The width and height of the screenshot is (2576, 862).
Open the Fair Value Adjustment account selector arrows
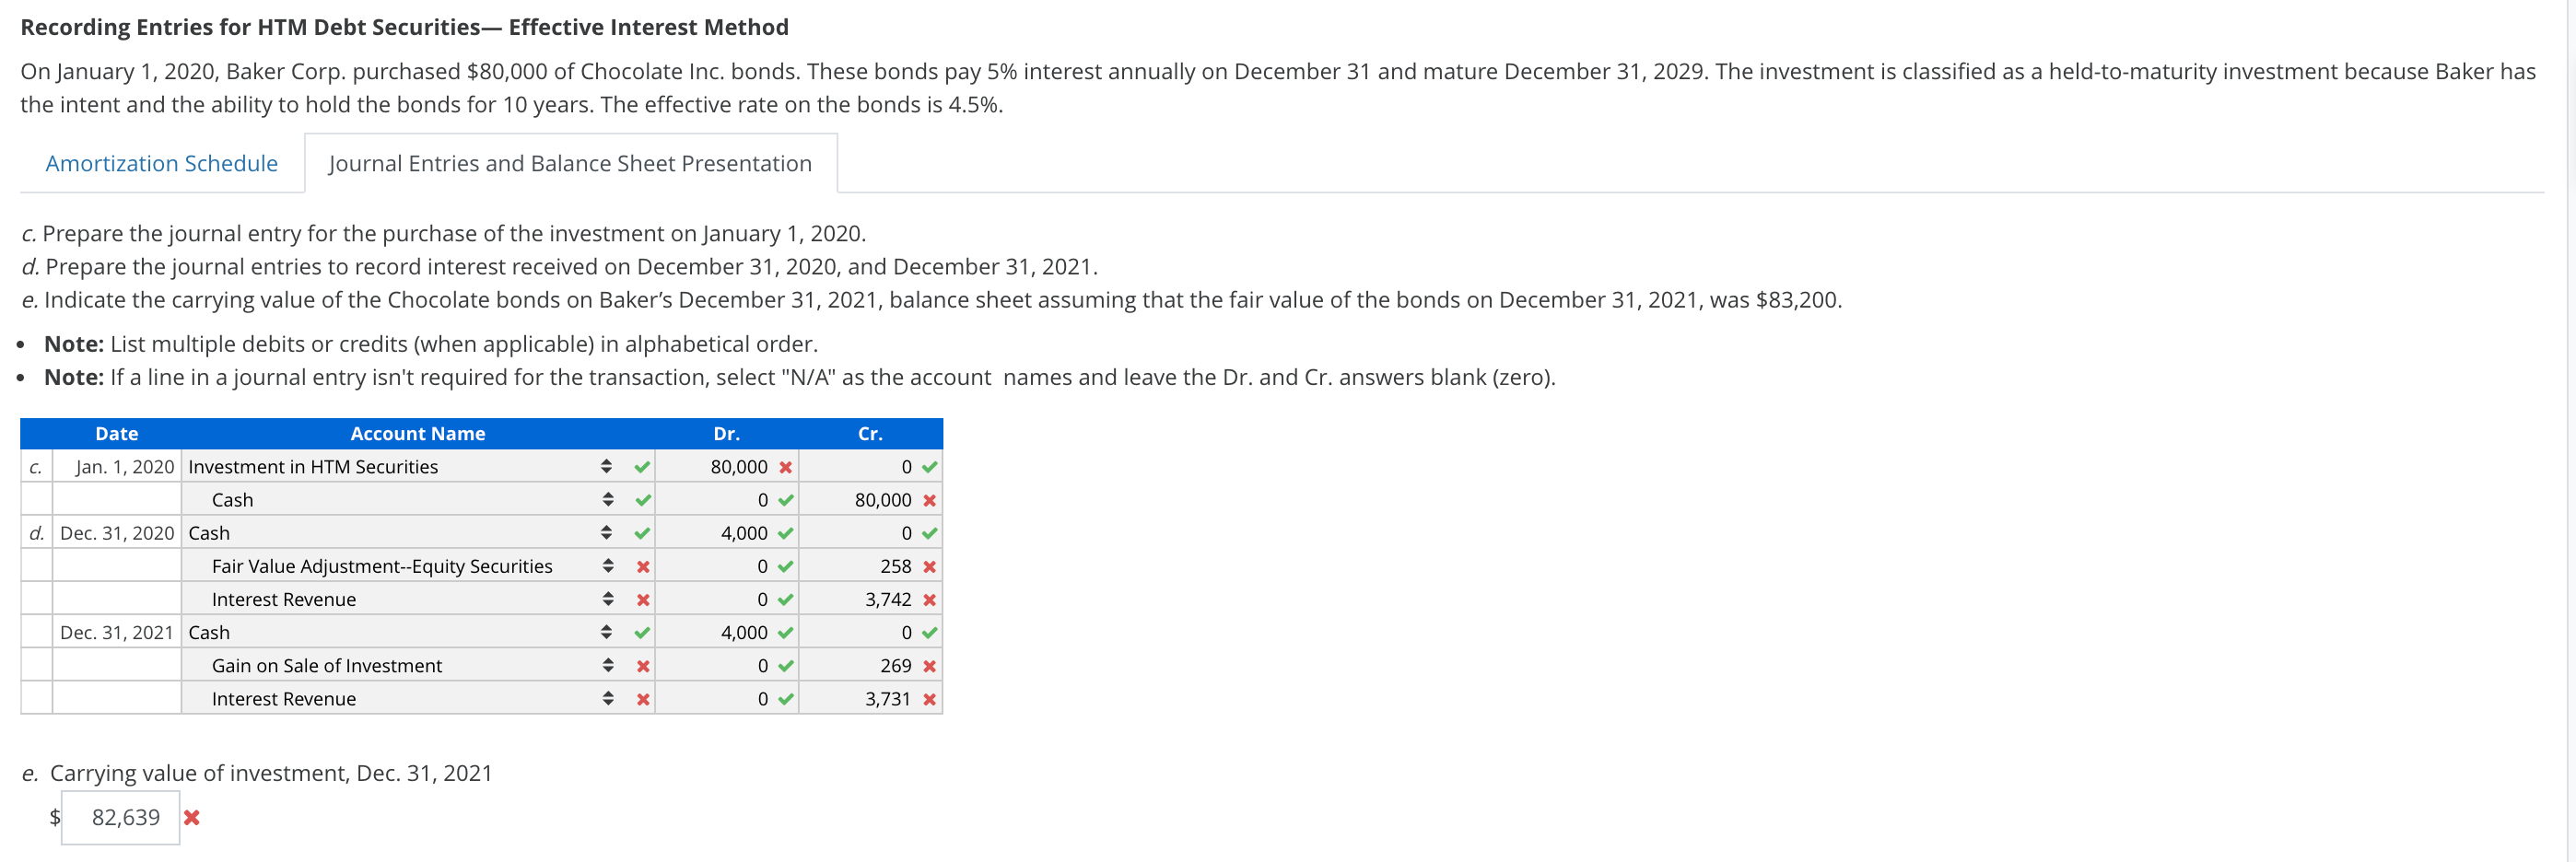pyautogui.click(x=607, y=566)
